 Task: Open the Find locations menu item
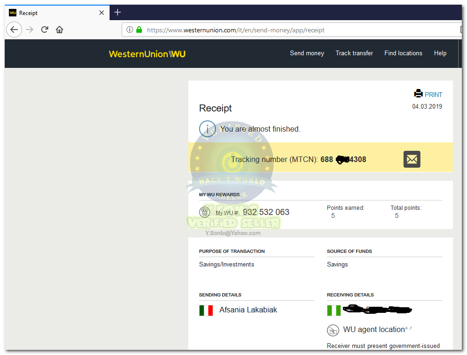[x=403, y=53]
